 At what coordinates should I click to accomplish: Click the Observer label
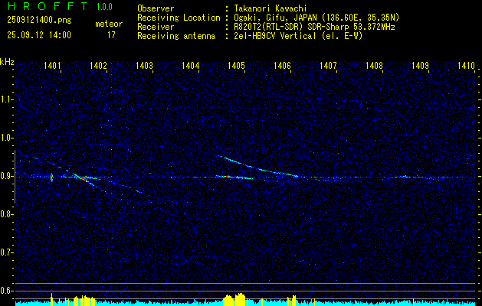[156, 8]
